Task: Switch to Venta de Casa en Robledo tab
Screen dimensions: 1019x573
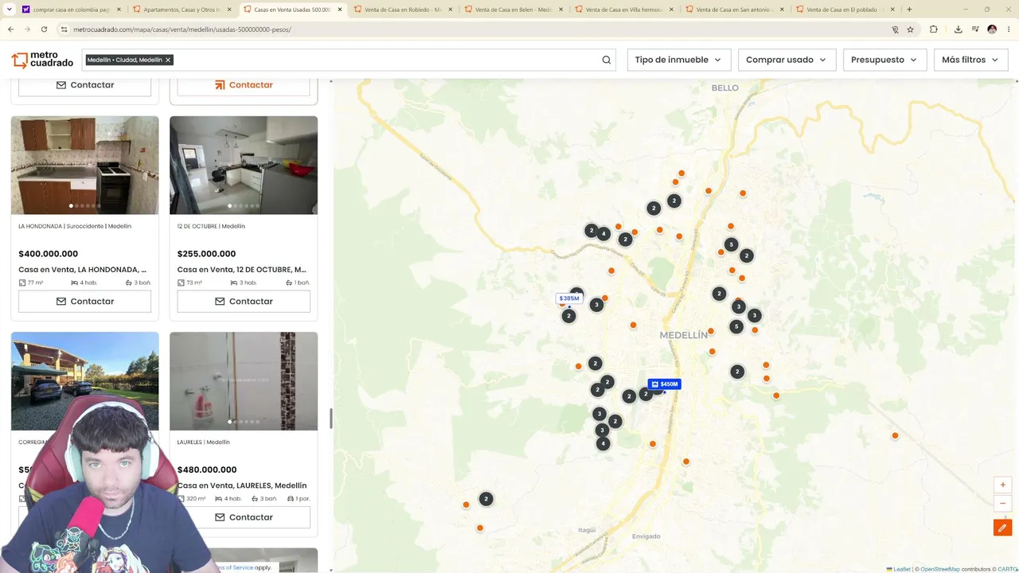Action: [x=403, y=10]
